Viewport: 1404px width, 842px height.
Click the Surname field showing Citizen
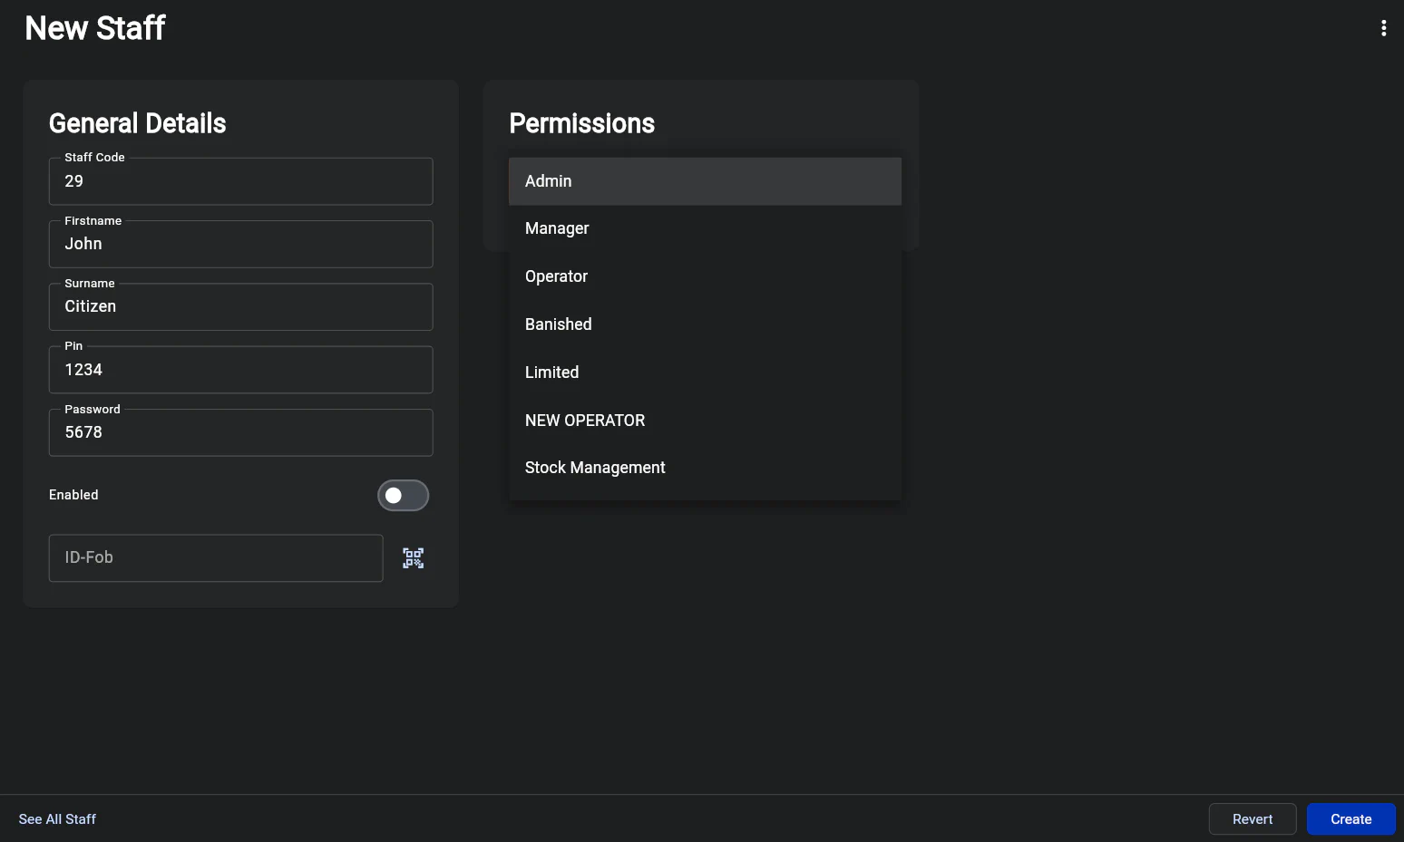click(240, 307)
